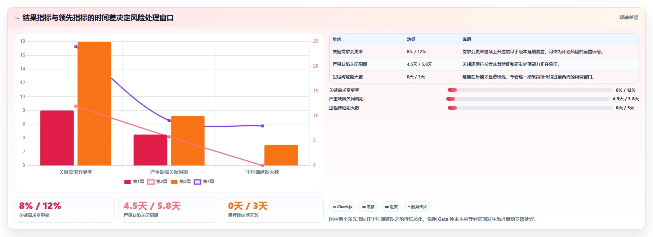Click description 关闭周期拉长 in table
Image resolution: width=653 pixels, height=237 pixels.
(511, 64)
